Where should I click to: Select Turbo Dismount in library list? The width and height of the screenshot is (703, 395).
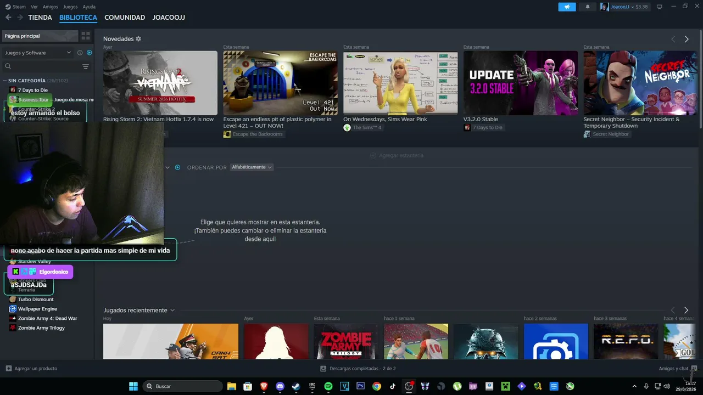(x=36, y=300)
